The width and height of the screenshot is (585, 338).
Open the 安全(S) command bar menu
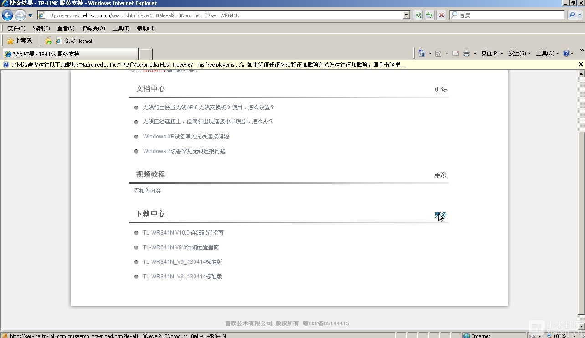coord(519,54)
